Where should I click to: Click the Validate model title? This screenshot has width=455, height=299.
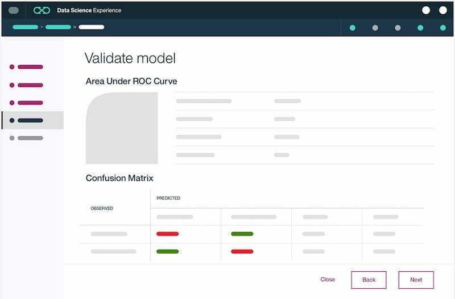(x=130, y=58)
